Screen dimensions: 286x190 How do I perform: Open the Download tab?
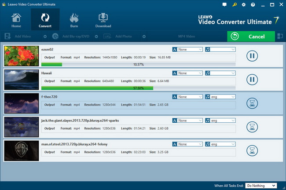click(x=103, y=20)
